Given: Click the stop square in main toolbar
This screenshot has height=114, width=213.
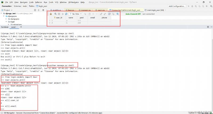Looking at the screenshot, I should coord(207,6).
